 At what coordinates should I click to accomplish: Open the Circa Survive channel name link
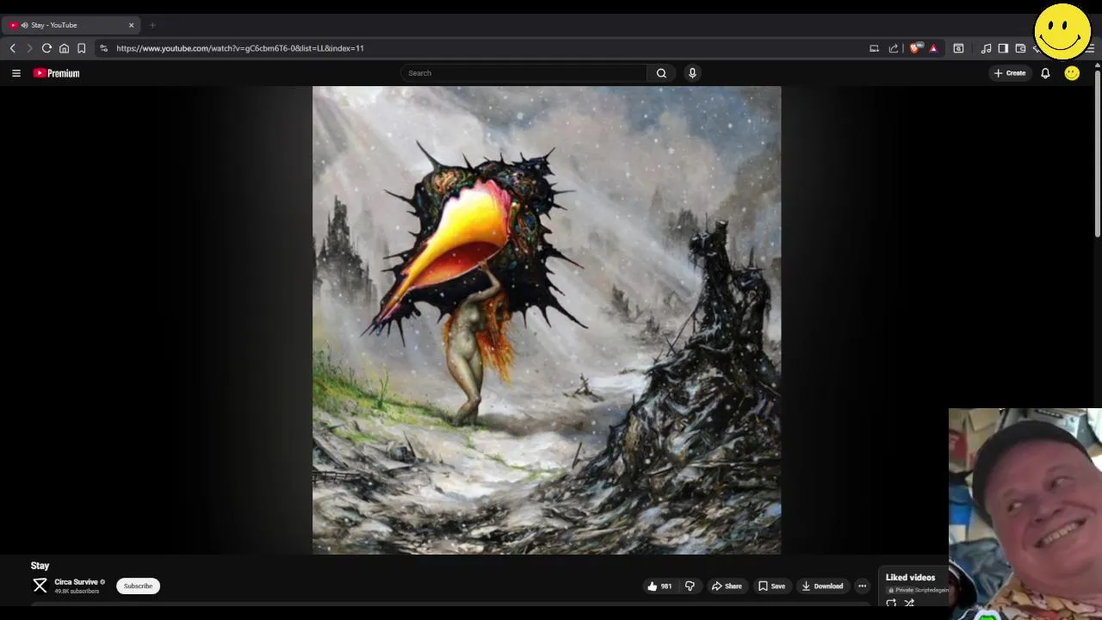pos(76,582)
